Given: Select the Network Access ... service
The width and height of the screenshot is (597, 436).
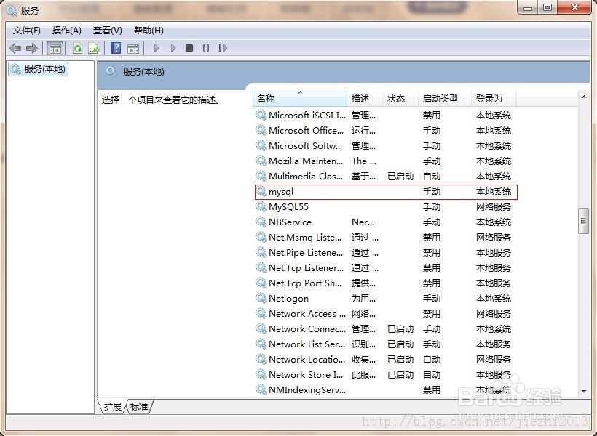Looking at the screenshot, I should pos(384,314).
